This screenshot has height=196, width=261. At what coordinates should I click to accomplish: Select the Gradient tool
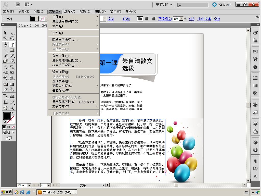(x=12, y=84)
